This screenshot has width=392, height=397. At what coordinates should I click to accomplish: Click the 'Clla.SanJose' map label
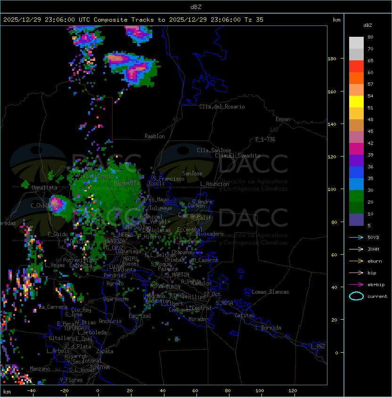pyautogui.click(x=214, y=150)
